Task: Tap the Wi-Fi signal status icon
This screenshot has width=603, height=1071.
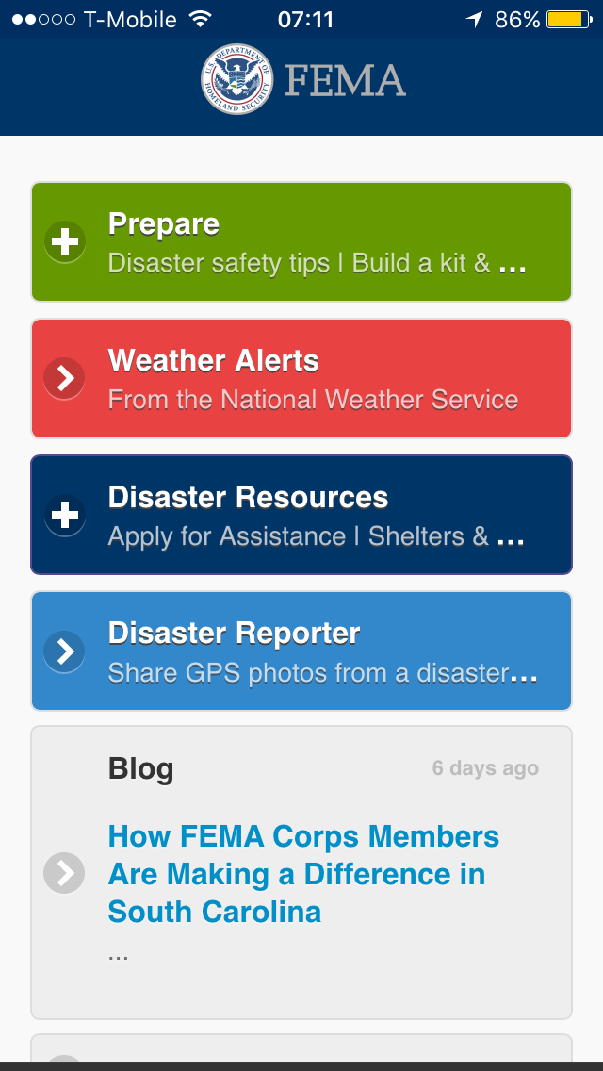Action: coord(200,19)
